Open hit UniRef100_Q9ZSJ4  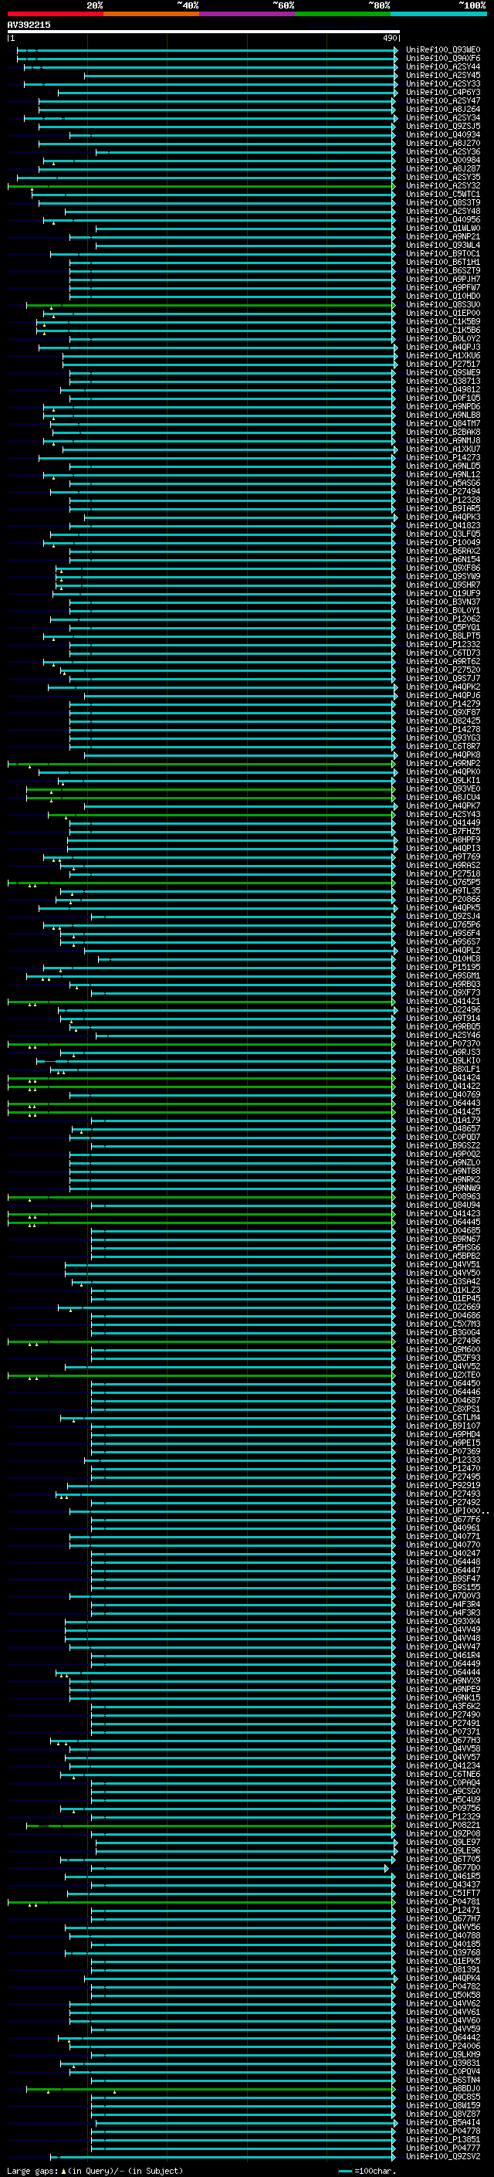(x=443, y=916)
